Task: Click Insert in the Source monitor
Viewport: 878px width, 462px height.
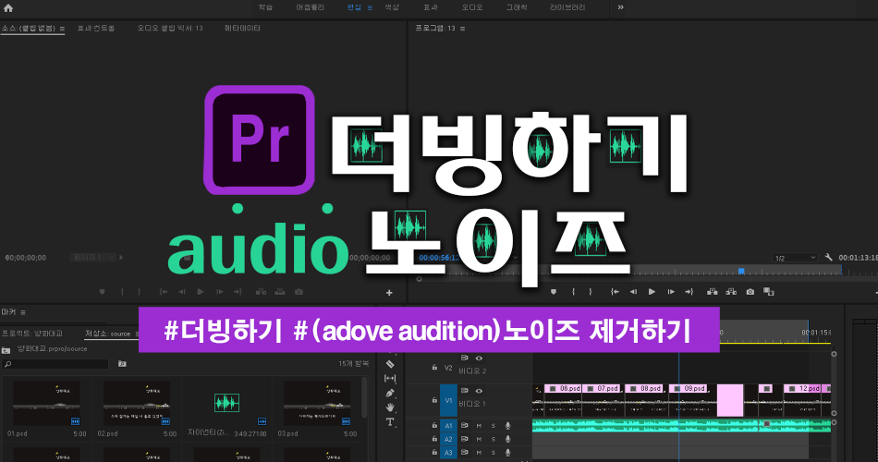Action: coord(261,292)
